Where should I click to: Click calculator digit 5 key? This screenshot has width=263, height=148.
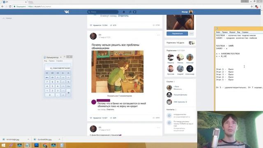52,86
